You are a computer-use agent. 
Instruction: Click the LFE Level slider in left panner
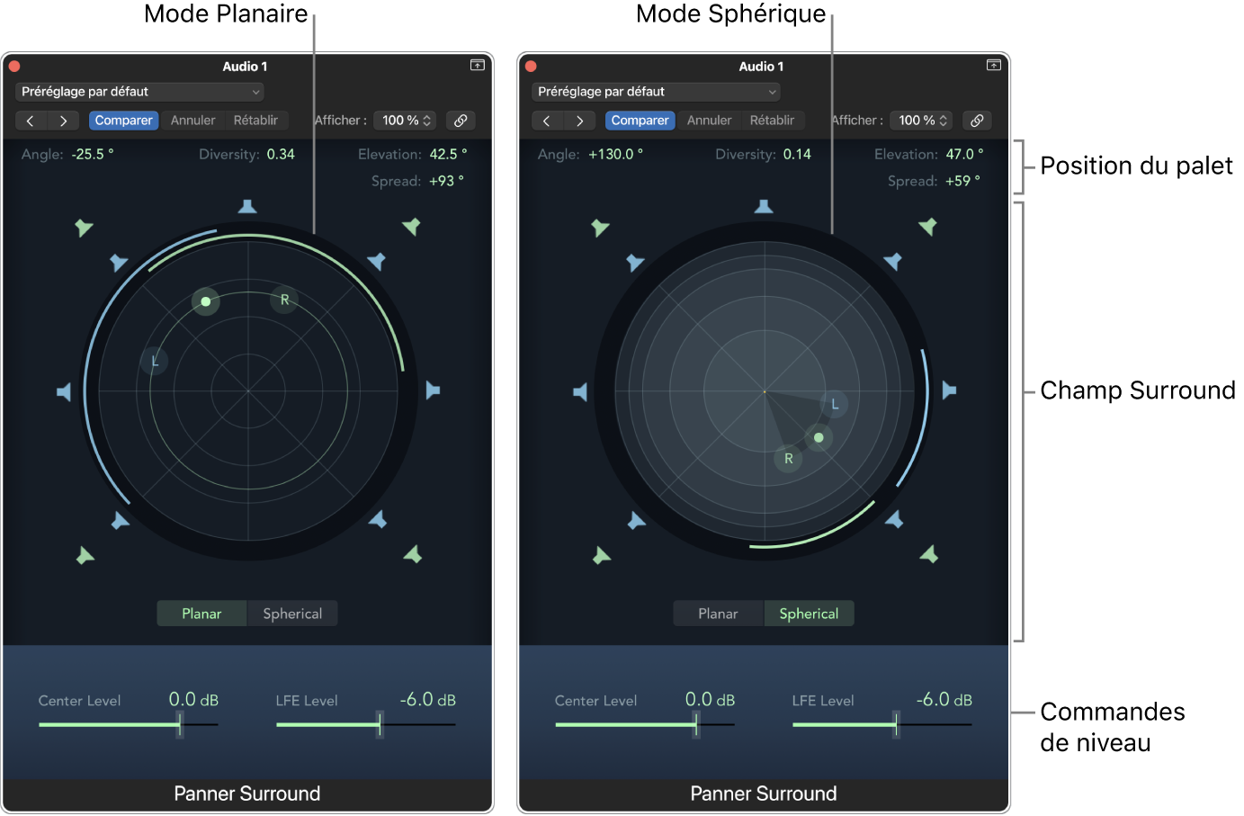pyautogui.click(x=366, y=724)
